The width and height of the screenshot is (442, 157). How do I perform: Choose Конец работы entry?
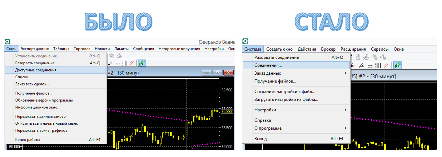pyautogui.click(x=56, y=140)
